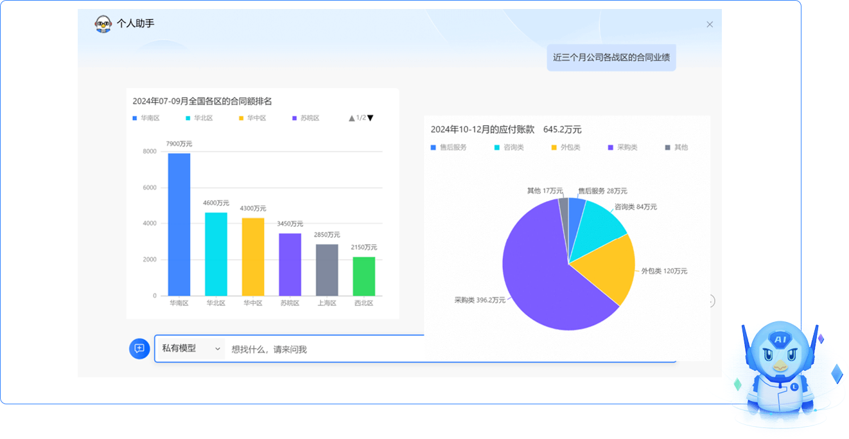Toggle the 华北区 legend series
Viewport: 849px width, 439px height.
(x=199, y=118)
